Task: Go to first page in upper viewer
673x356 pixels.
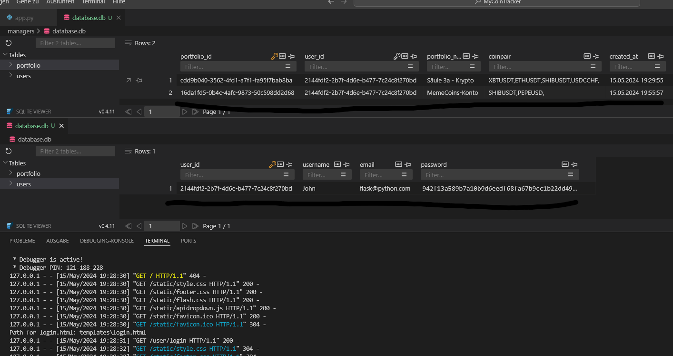Action: [x=128, y=112]
